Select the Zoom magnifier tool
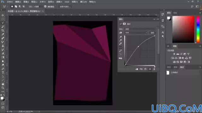This screenshot has height=113, width=202. 3,88
